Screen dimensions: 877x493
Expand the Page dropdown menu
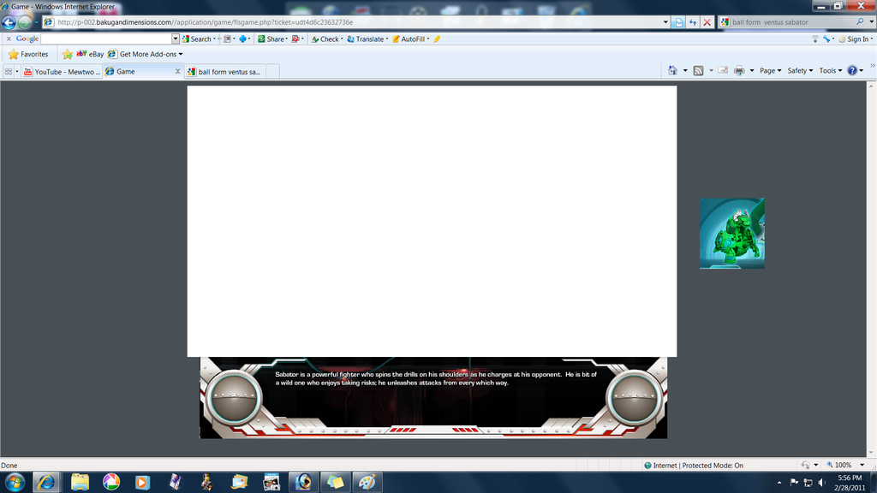pos(769,71)
